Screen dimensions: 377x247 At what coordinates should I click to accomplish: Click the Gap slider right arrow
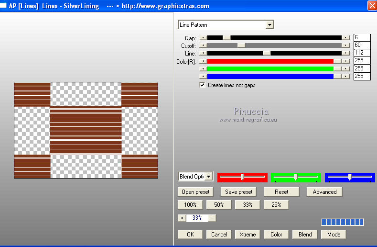click(x=345, y=37)
